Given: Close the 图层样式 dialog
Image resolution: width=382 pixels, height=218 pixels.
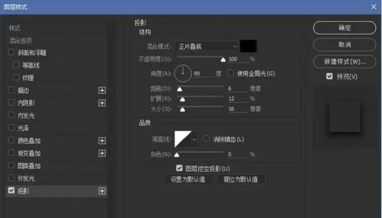Looking at the screenshot, I should (x=374, y=7).
